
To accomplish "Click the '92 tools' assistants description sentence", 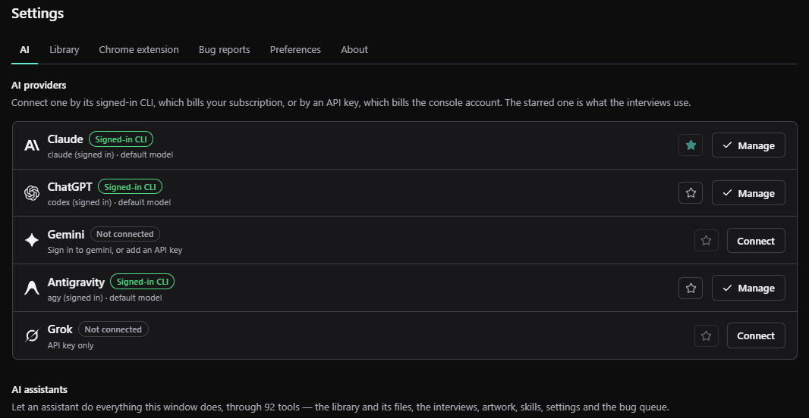I will pos(340,407).
